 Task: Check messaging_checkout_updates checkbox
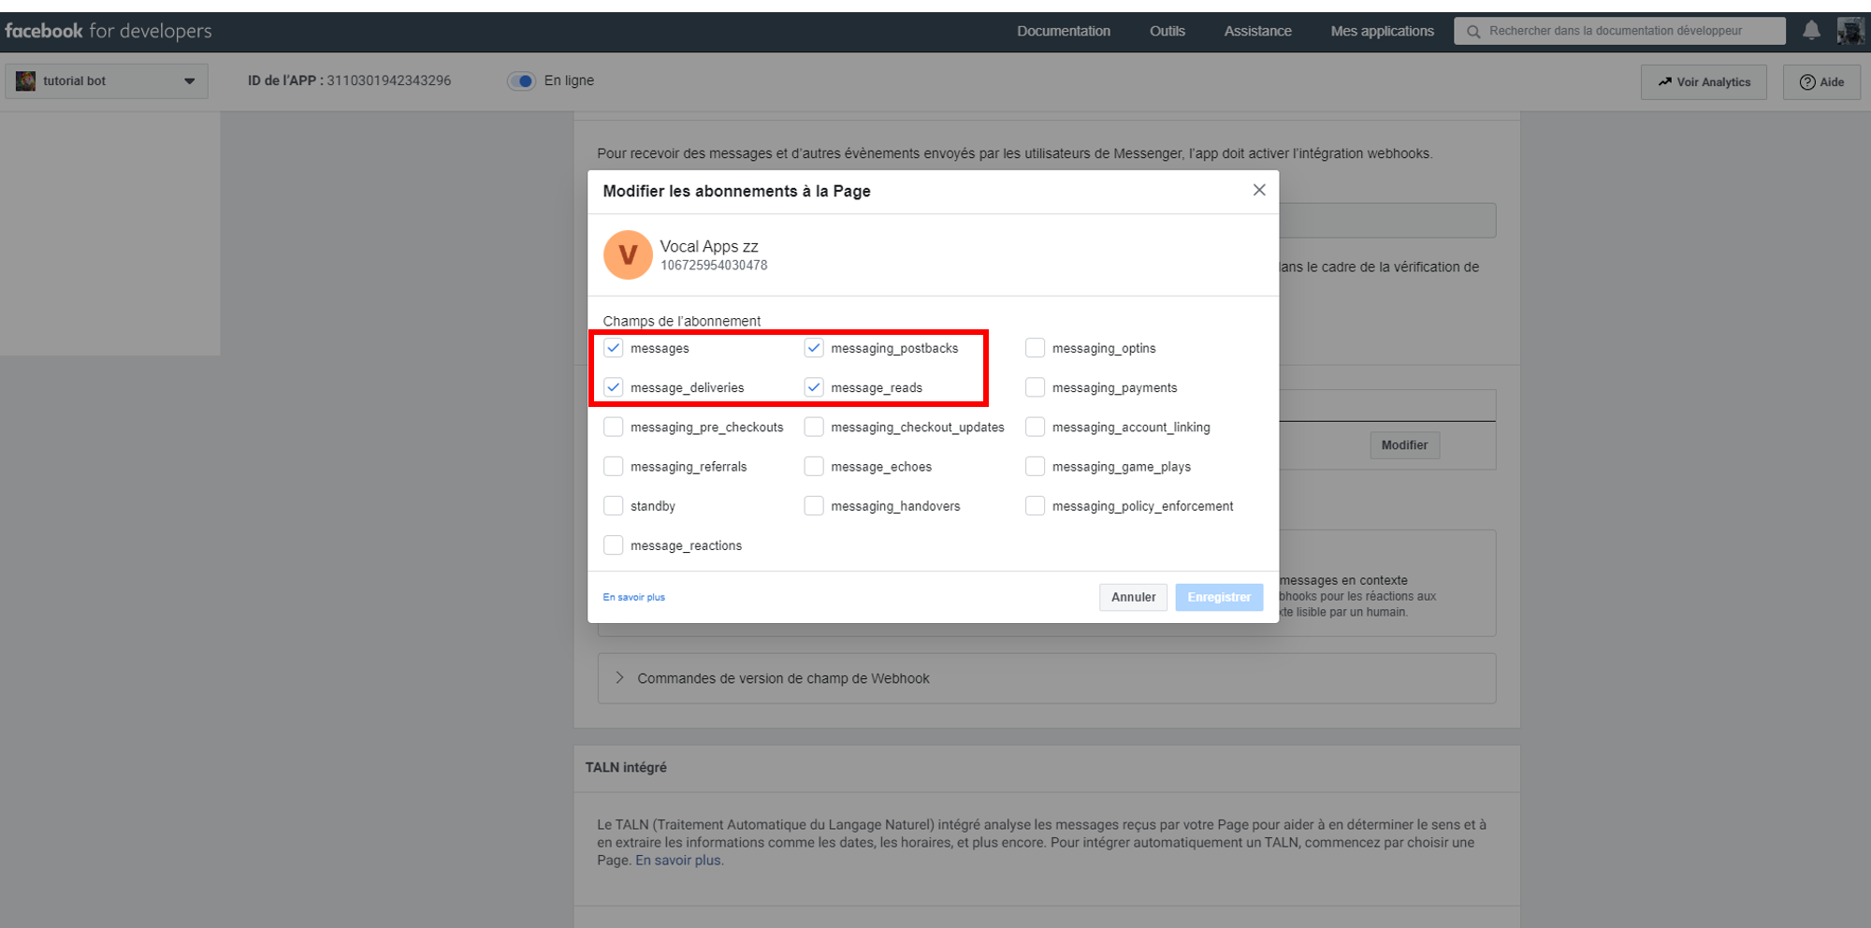tap(814, 427)
